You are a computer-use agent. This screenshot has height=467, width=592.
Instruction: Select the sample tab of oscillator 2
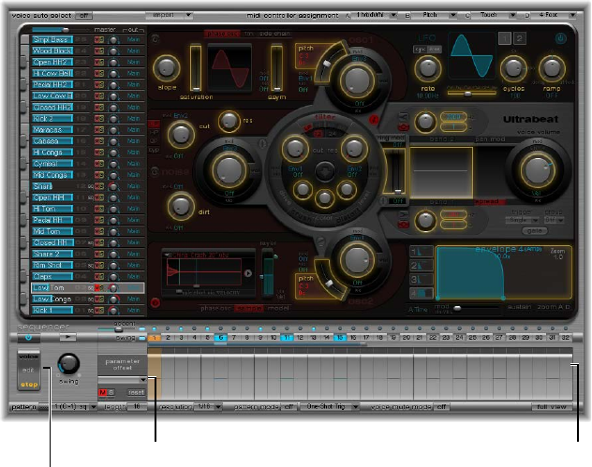(x=249, y=309)
